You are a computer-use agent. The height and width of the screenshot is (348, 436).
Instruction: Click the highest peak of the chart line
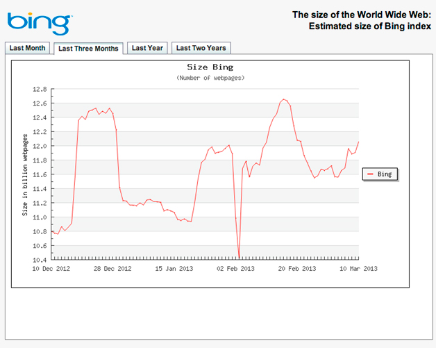[x=284, y=99]
